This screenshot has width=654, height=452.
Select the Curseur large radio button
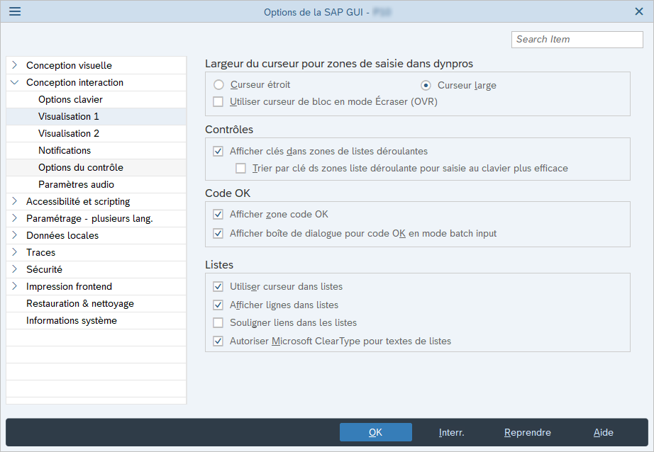coord(426,85)
